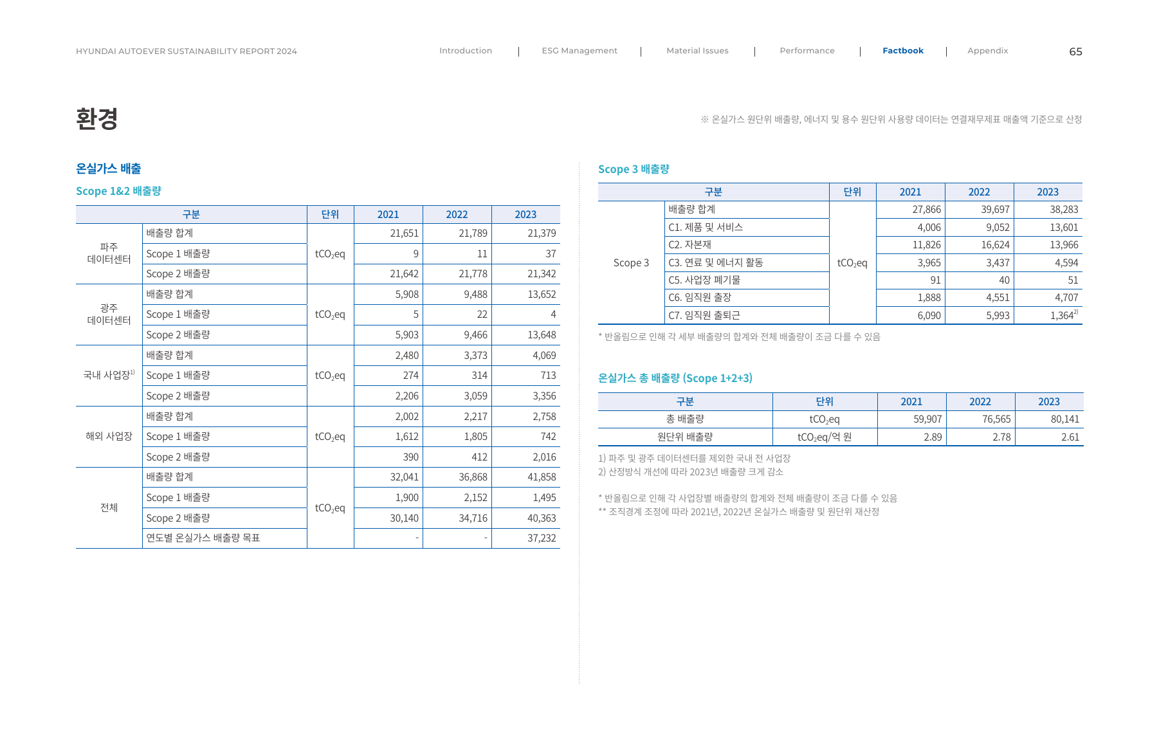Select the 국내 사업장 row label
The width and height of the screenshot is (1159, 741).
click(109, 375)
